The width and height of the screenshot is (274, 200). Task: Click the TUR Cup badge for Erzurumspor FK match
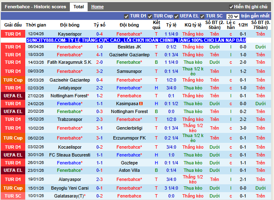click(x=13, y=138)
